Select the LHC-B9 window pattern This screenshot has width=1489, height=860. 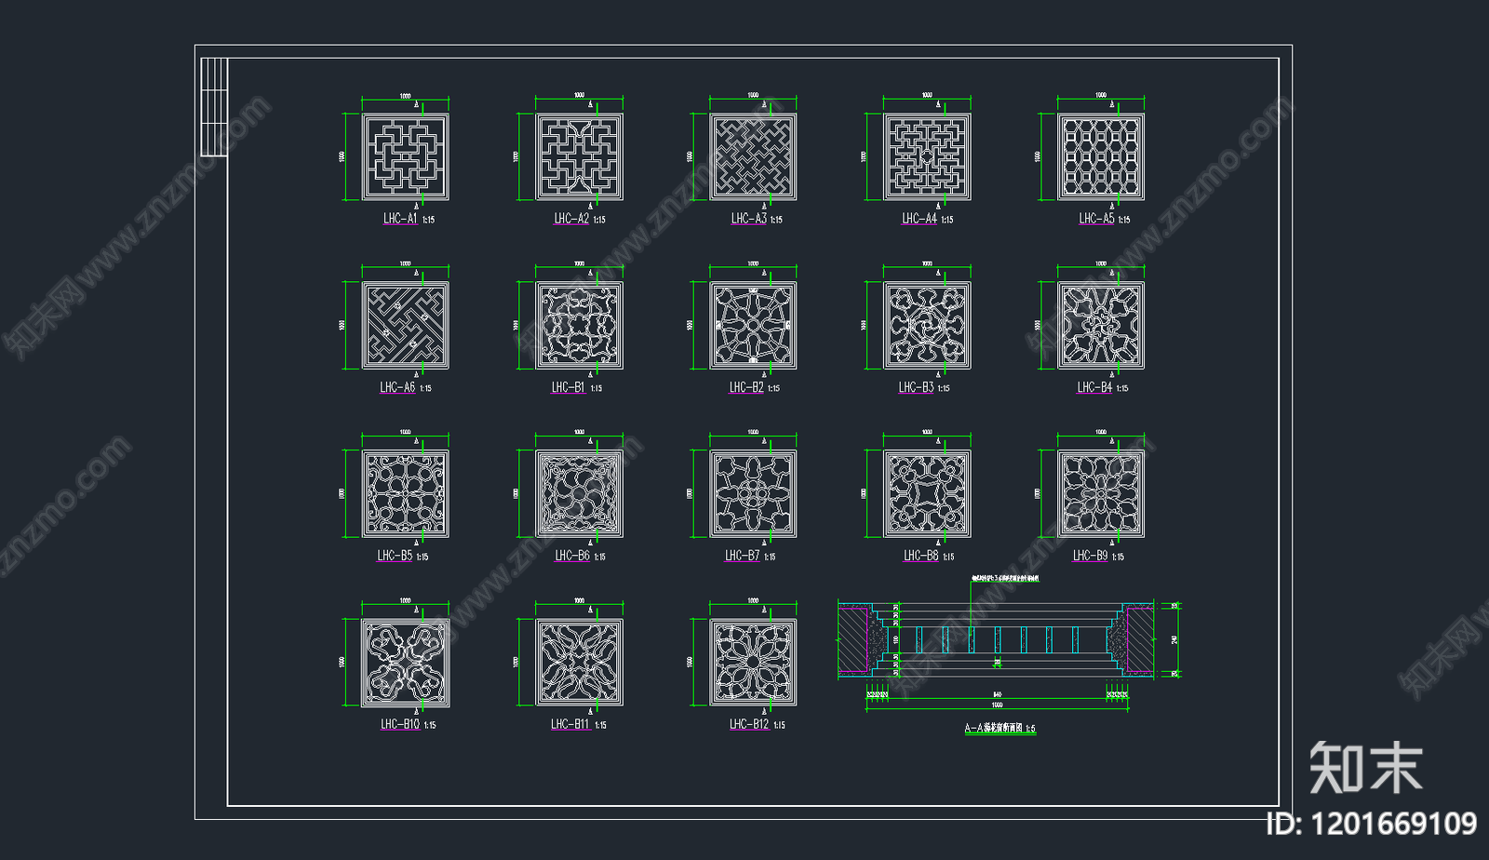(1101, 493)
